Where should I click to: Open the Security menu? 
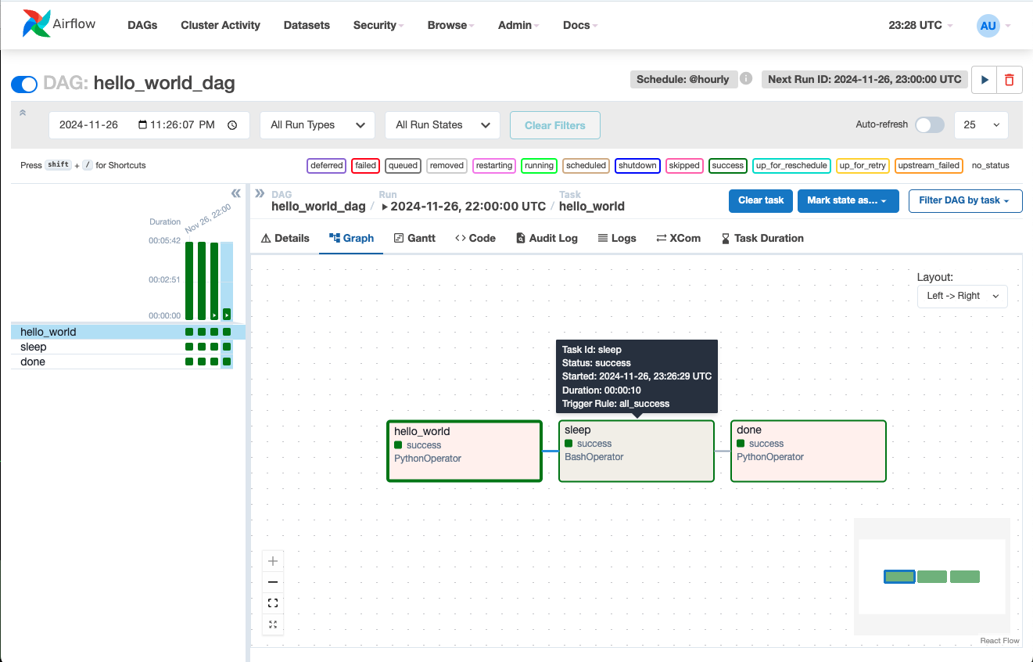tap(378, 25)
